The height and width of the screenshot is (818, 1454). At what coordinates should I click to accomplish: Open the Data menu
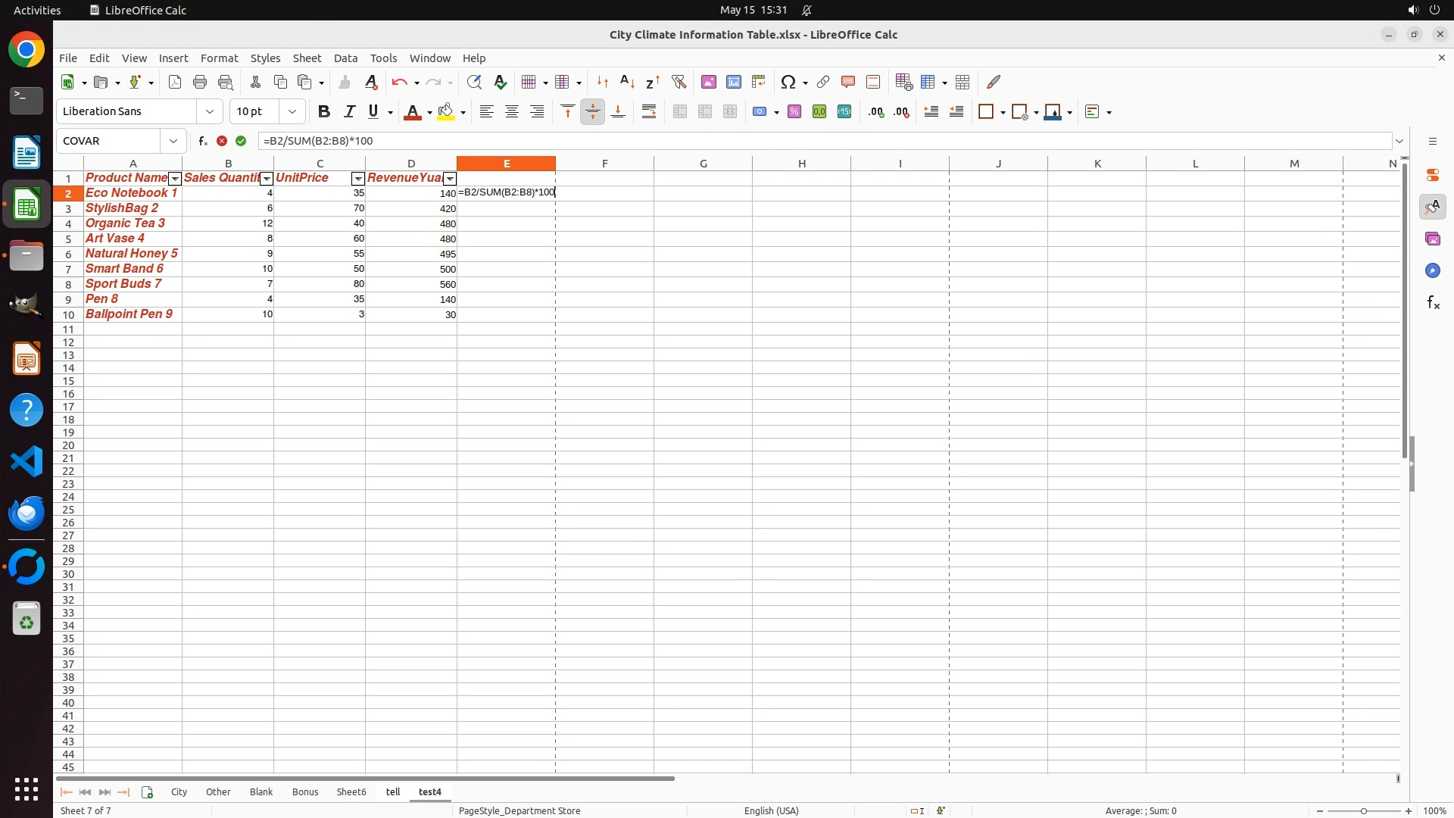(x=345, y=58)
